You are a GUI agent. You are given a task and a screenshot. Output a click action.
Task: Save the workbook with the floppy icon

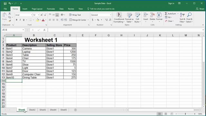pyautogui.click(x=5, y=4)
